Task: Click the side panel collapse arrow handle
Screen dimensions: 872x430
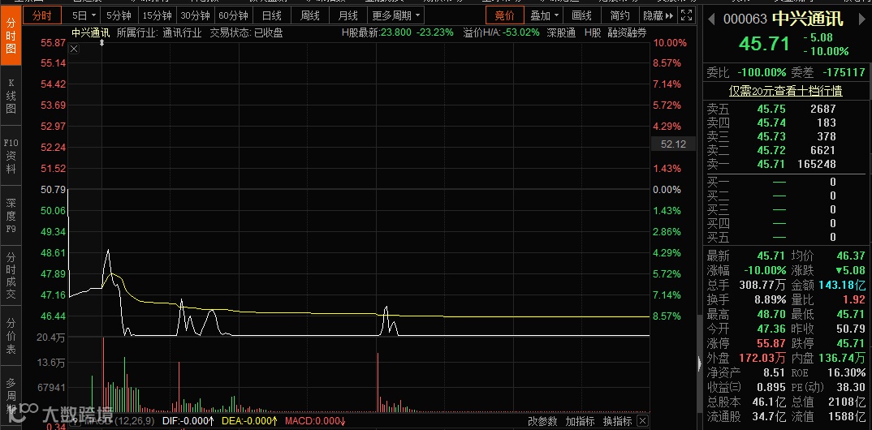Action: coord(700,363)
